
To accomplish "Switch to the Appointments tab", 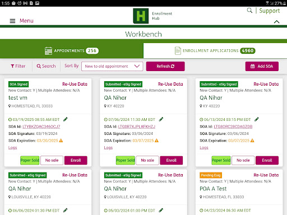I will (x=72, y=51).
